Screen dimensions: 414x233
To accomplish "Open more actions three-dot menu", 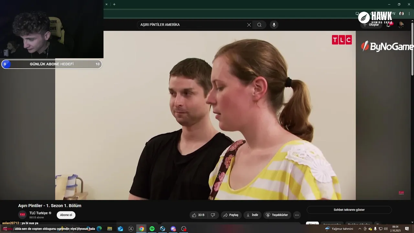I will pos(297,215).
